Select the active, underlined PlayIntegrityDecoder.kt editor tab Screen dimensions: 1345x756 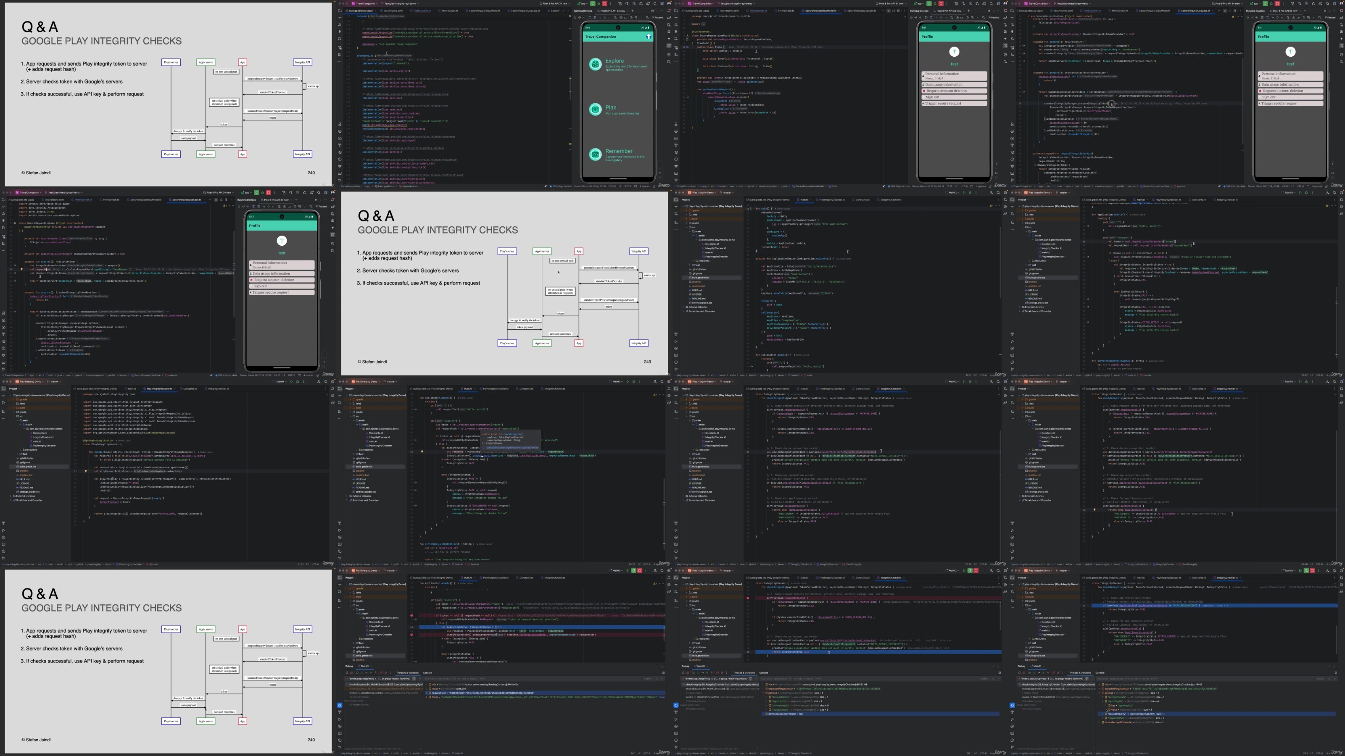coord(159,388)
